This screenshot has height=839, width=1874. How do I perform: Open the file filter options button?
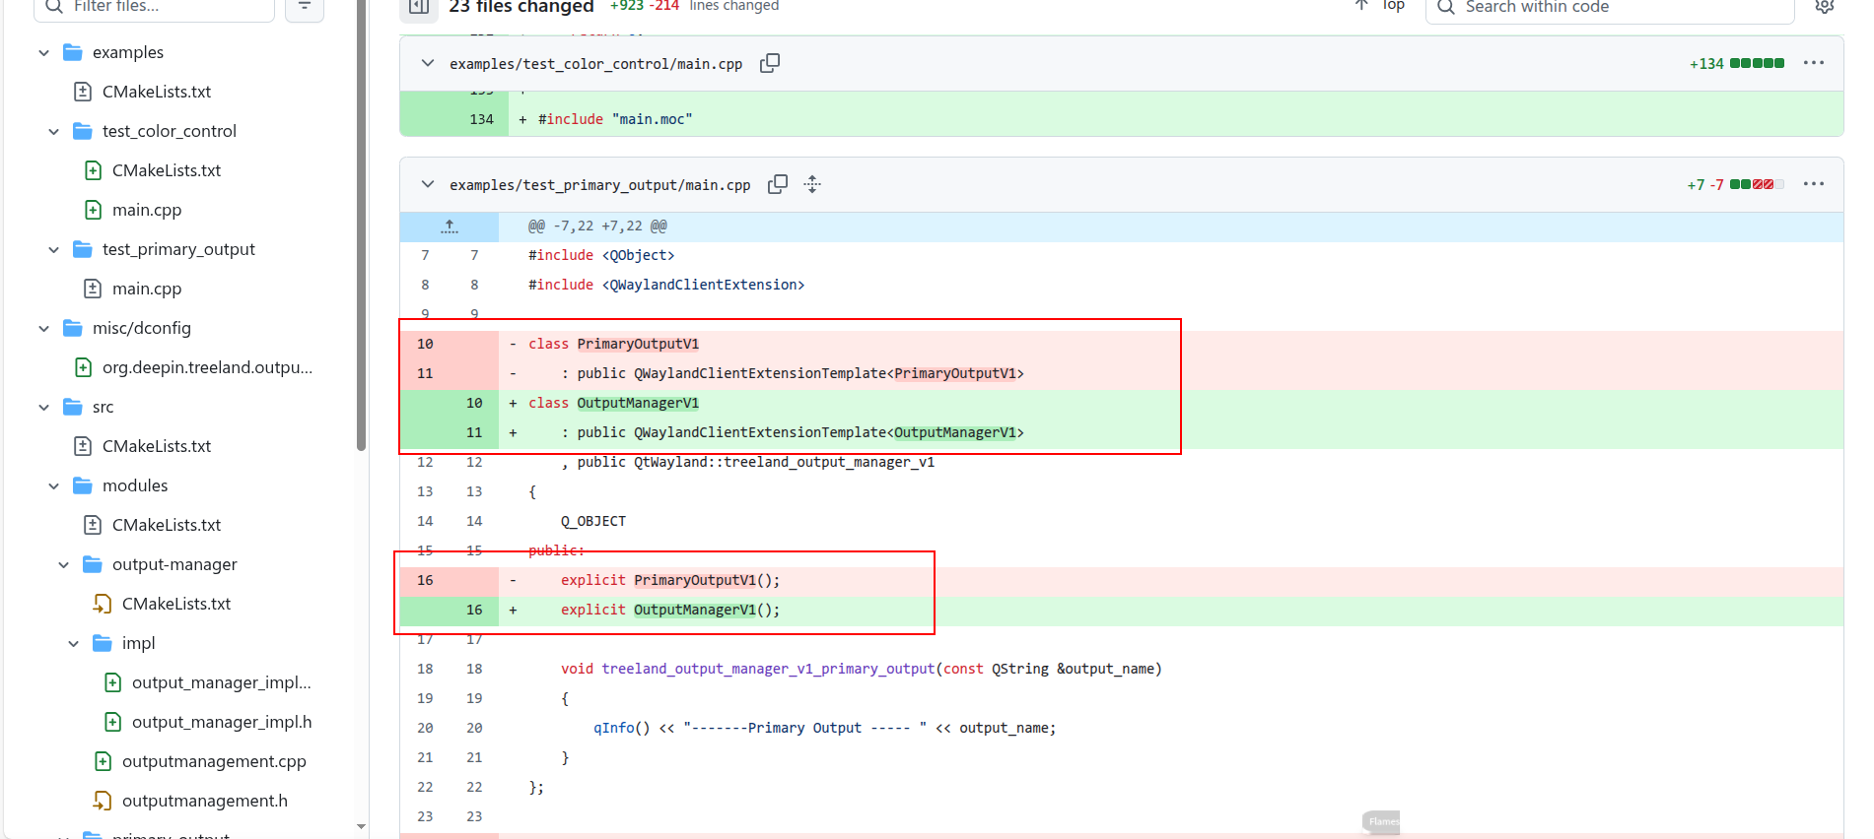point(305,7)
